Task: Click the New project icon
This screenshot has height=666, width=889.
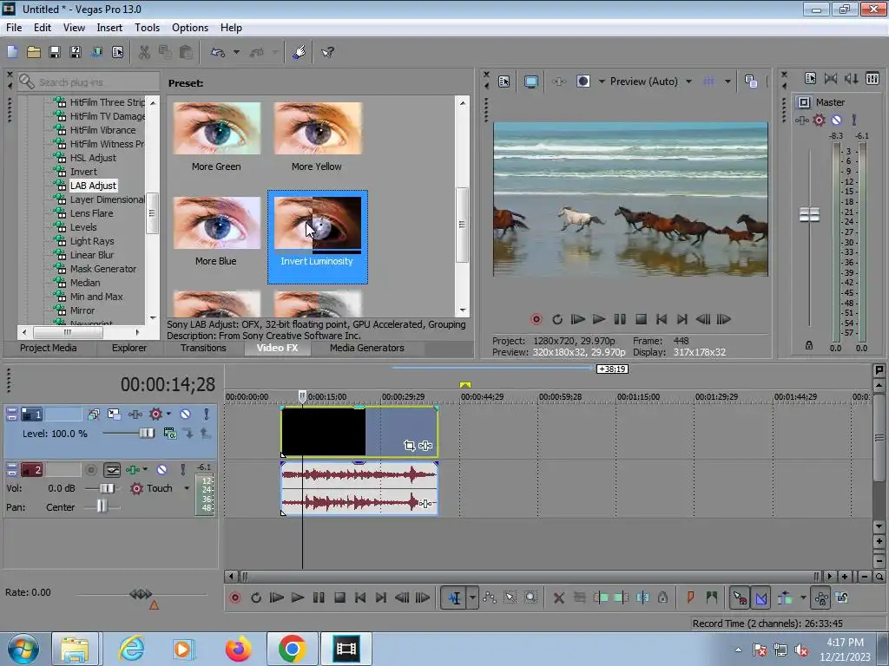Action: (12, 52)
